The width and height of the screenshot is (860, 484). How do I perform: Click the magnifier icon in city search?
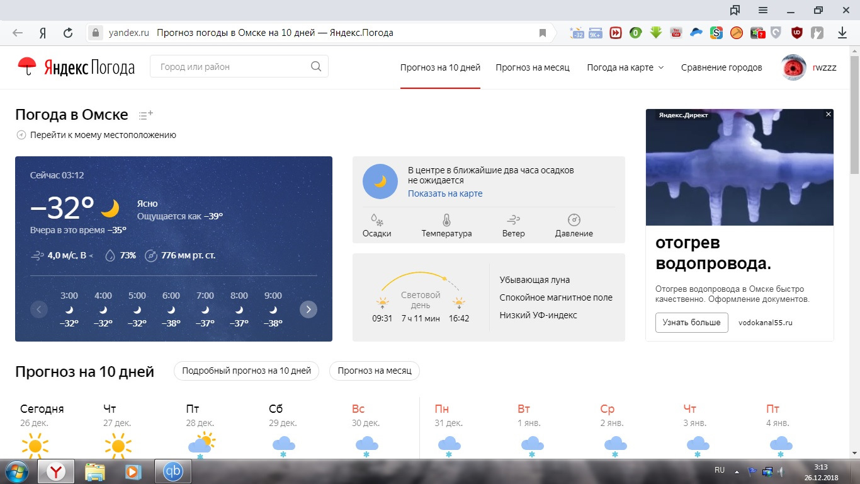[x=316, y=67]
